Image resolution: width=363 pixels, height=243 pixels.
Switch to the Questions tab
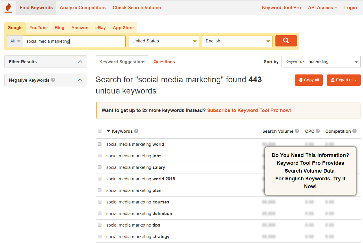164,61
